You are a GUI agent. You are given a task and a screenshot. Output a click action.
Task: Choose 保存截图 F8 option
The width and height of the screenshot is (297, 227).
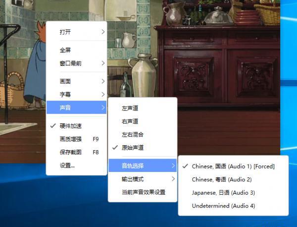pyautogui.click(x=77, y=152)
